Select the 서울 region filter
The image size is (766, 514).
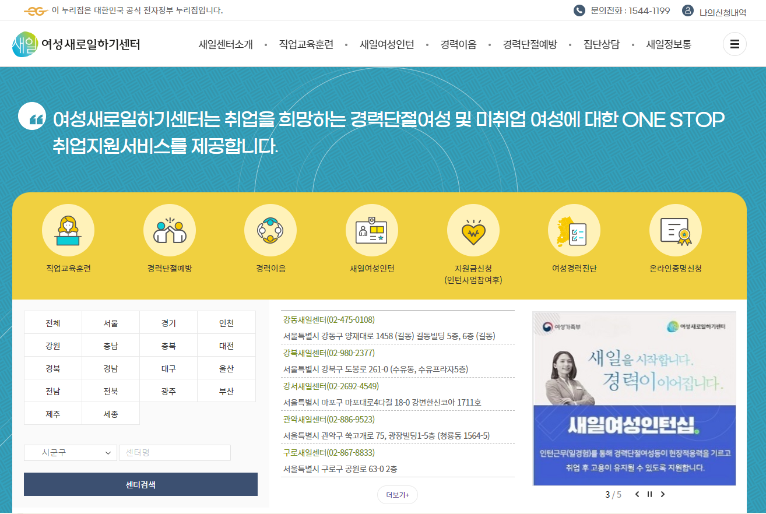click(111, 322)
